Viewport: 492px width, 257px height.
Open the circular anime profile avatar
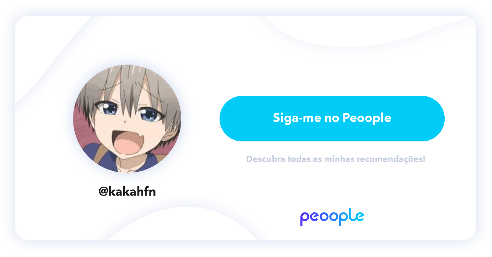point(127,119)
